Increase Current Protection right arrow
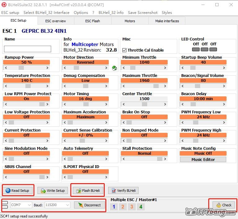The height and width of the screenshot is (219, 238). pos(47,141)
